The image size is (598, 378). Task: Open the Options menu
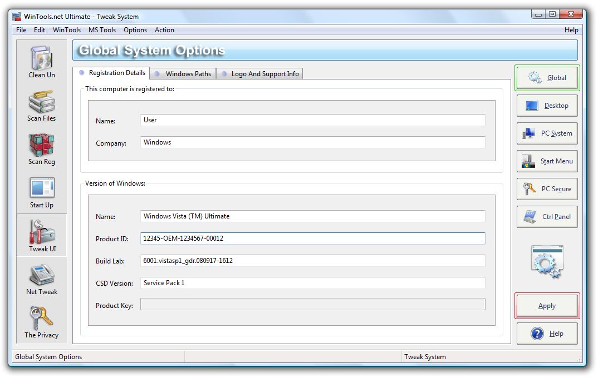pos(135,29)
